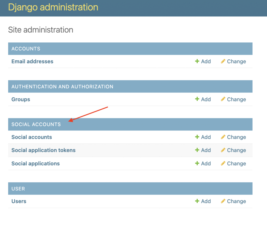Click the pencil icon for Social application tokens
267x225 pixels.
click(x=223, y=150)
